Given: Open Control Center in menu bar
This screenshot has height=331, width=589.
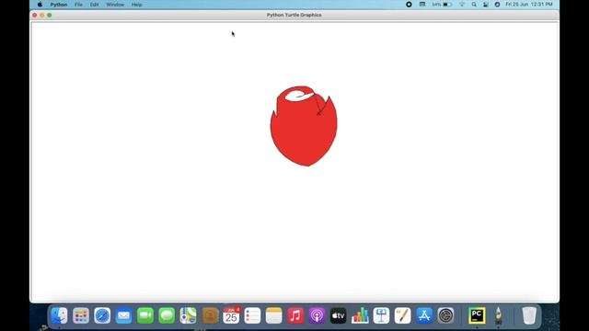Looking at the screenshot, I should pos(486,5).
